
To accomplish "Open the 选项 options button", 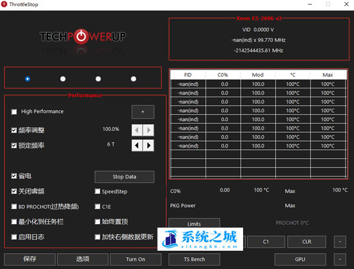I will 83,260.
